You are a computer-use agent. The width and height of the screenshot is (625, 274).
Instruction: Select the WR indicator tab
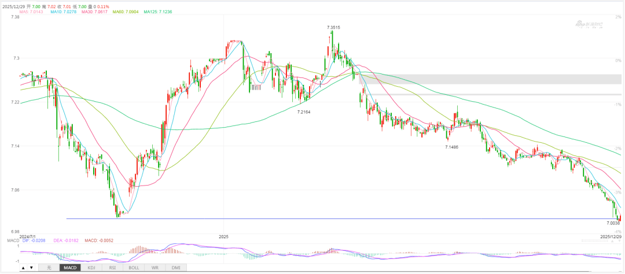153,268
